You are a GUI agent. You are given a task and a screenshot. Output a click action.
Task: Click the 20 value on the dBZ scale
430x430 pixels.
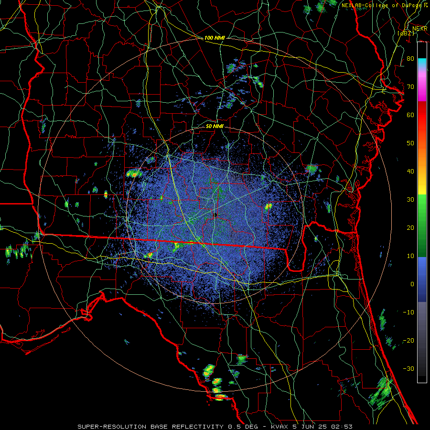pos(410,227)
